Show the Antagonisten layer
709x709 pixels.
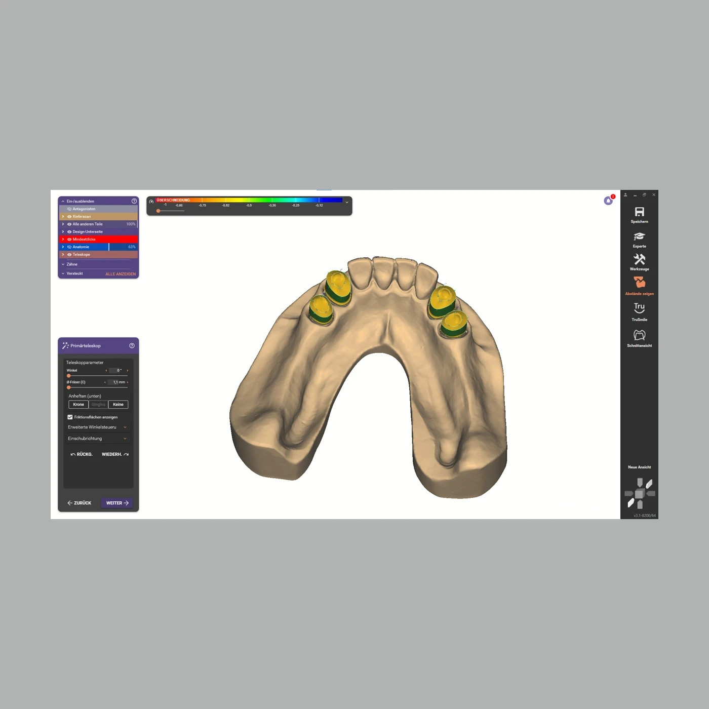tap(69, 209)
